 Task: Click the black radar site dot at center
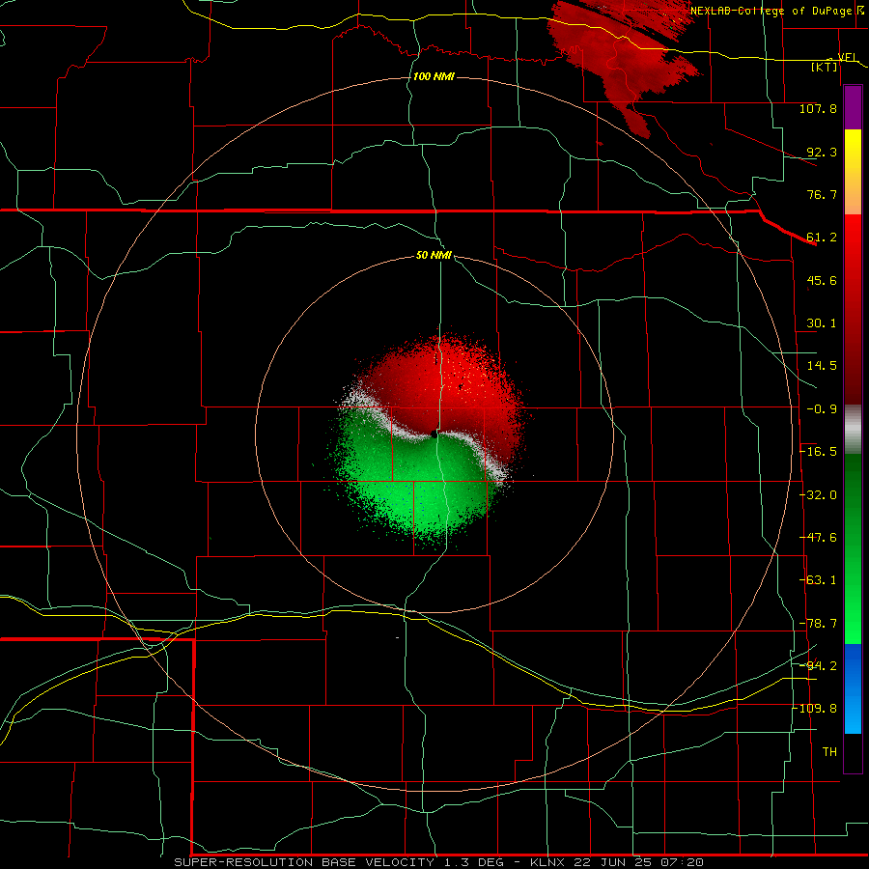click(434, 435)
